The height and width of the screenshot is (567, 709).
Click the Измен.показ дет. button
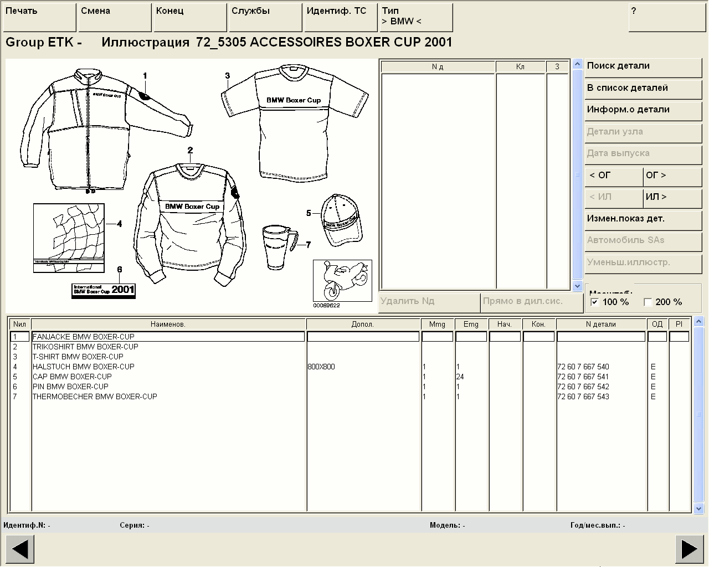point(643,220)
